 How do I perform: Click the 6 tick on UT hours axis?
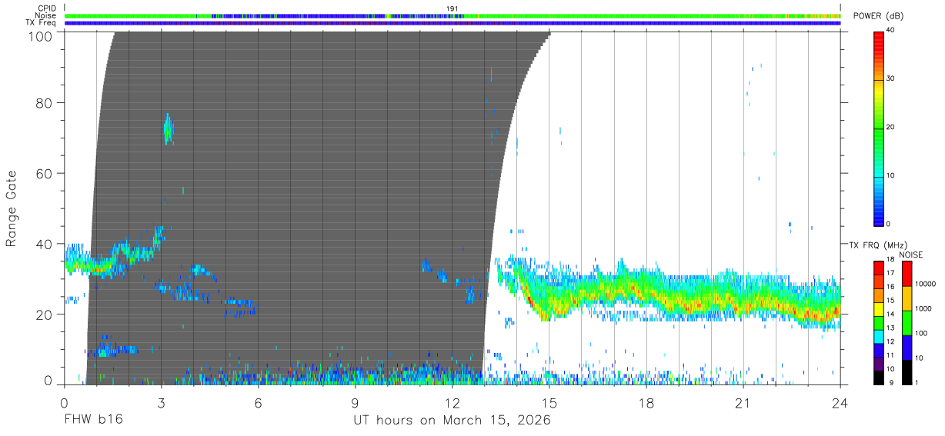[x=258, y=402]
